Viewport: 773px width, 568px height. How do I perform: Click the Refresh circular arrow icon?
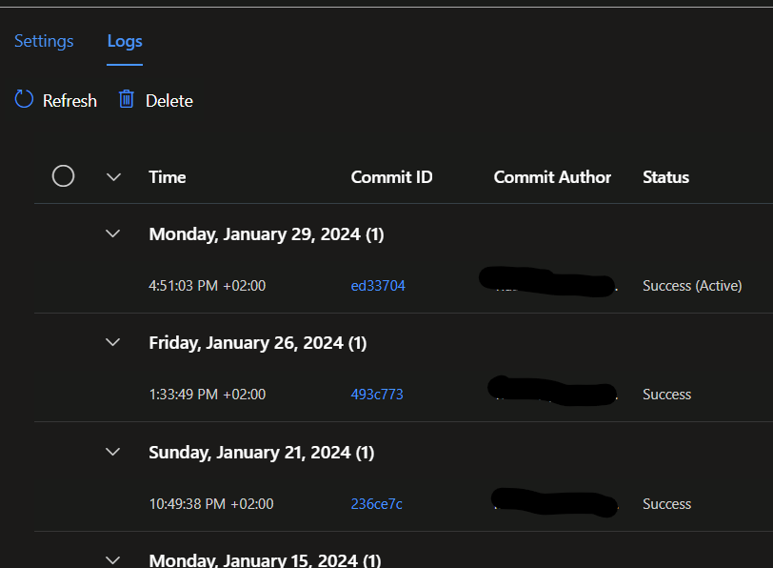point(24,99)
